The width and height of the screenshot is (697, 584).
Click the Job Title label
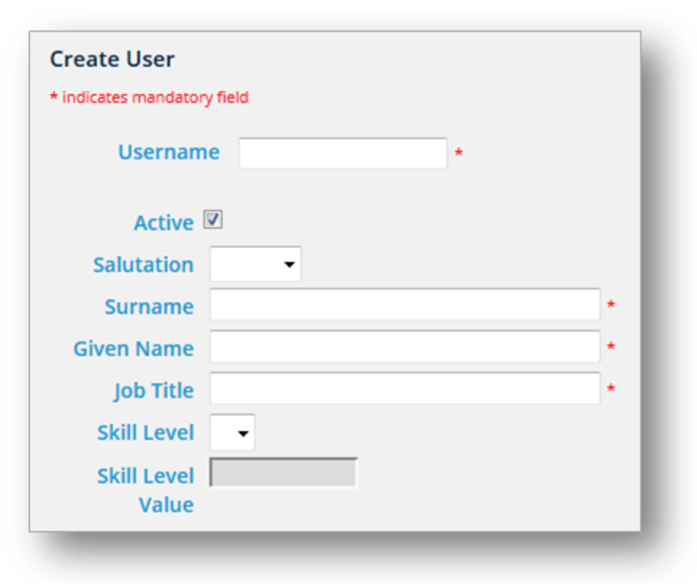point(154,391)
